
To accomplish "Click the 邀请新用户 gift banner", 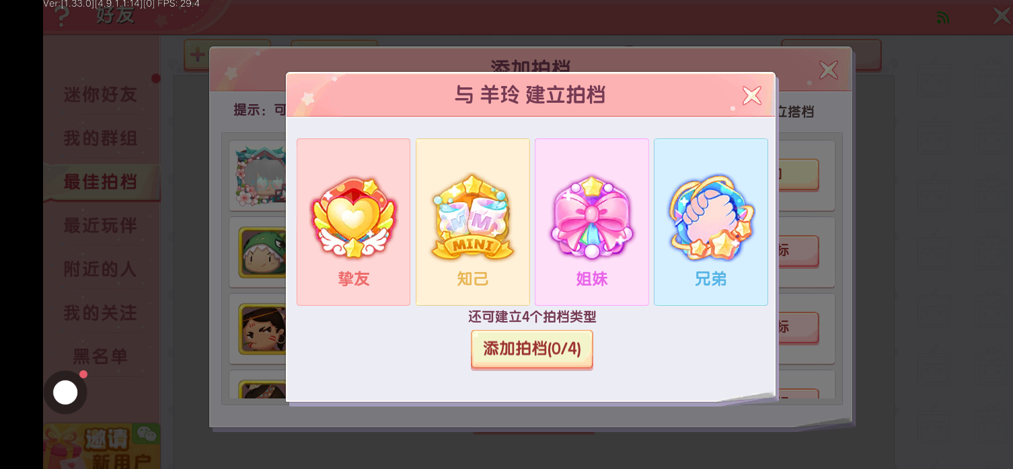I will tap(102, 445).
